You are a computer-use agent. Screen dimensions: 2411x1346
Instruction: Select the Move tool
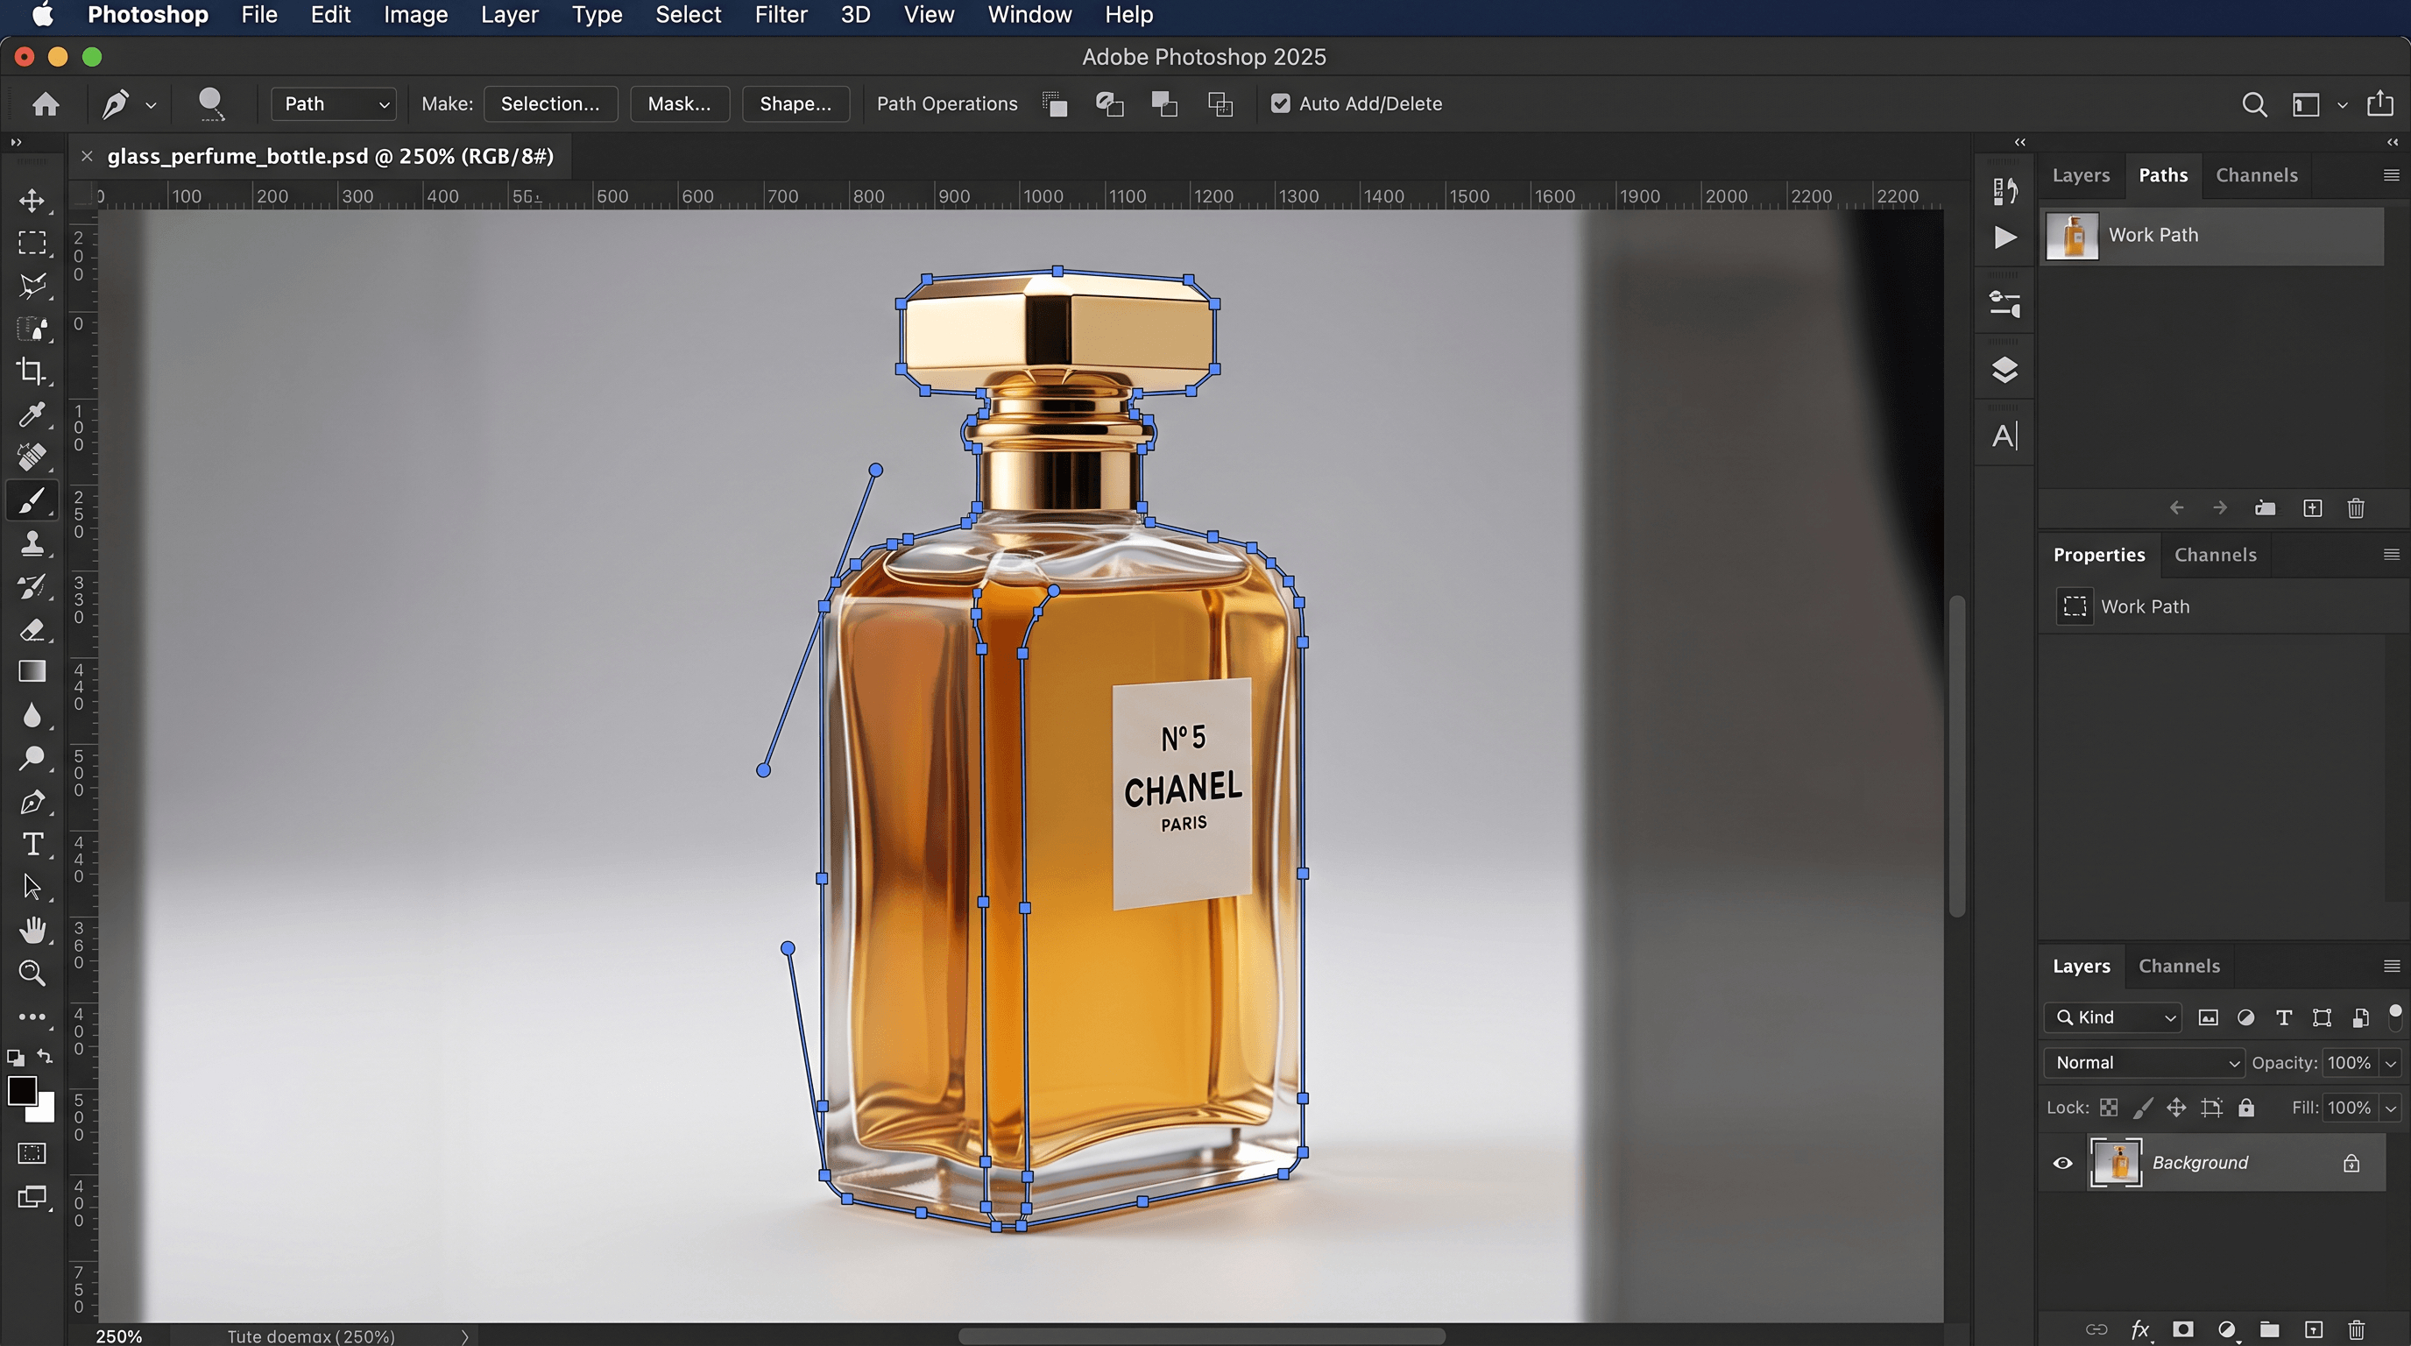tap(32, 201)
